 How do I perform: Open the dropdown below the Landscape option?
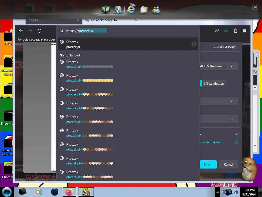tap(219, 101)
